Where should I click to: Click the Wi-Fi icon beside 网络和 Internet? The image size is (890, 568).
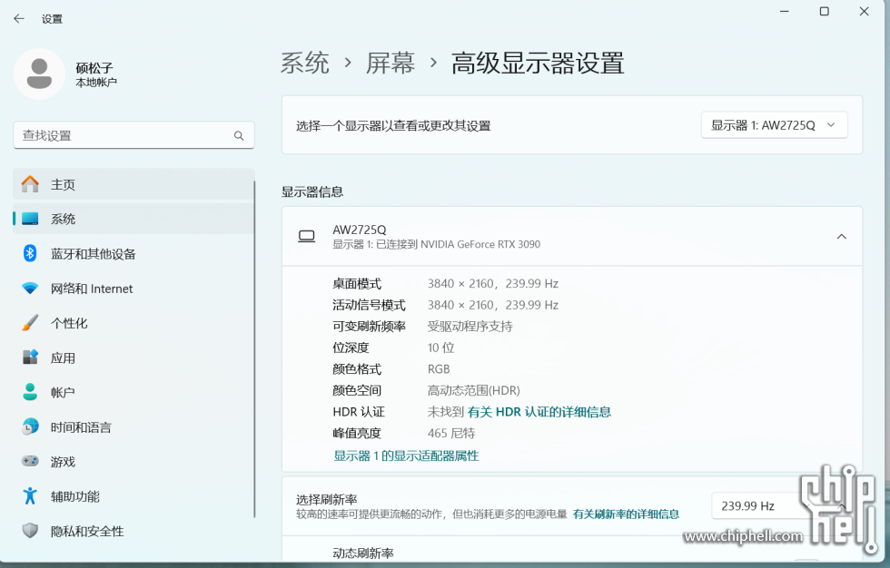(30, 288)
